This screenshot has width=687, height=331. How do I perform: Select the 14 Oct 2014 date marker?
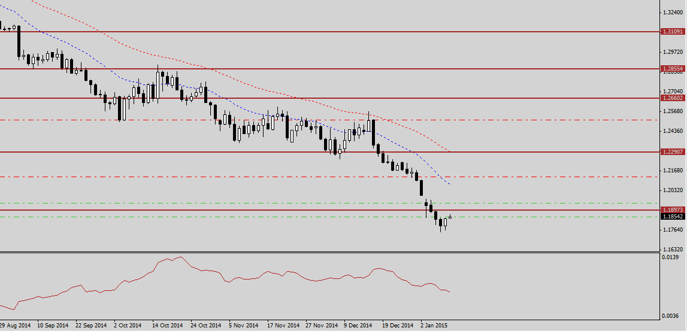pos(167,326)
